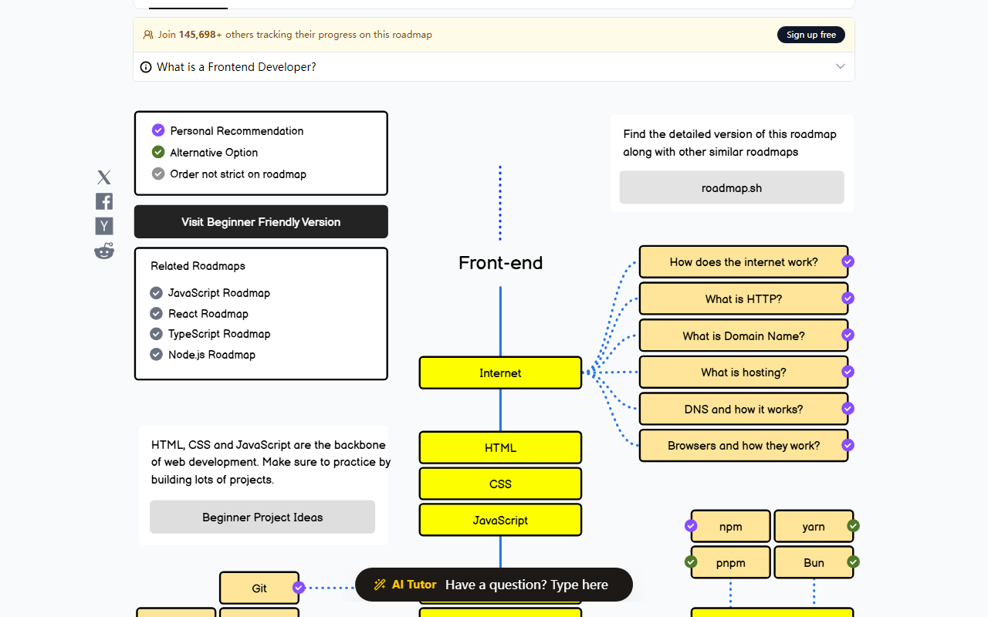Image resolution: width=988 pixels, height=617 pixels.
Task: Click the Sign up free button
Action: 811,35
